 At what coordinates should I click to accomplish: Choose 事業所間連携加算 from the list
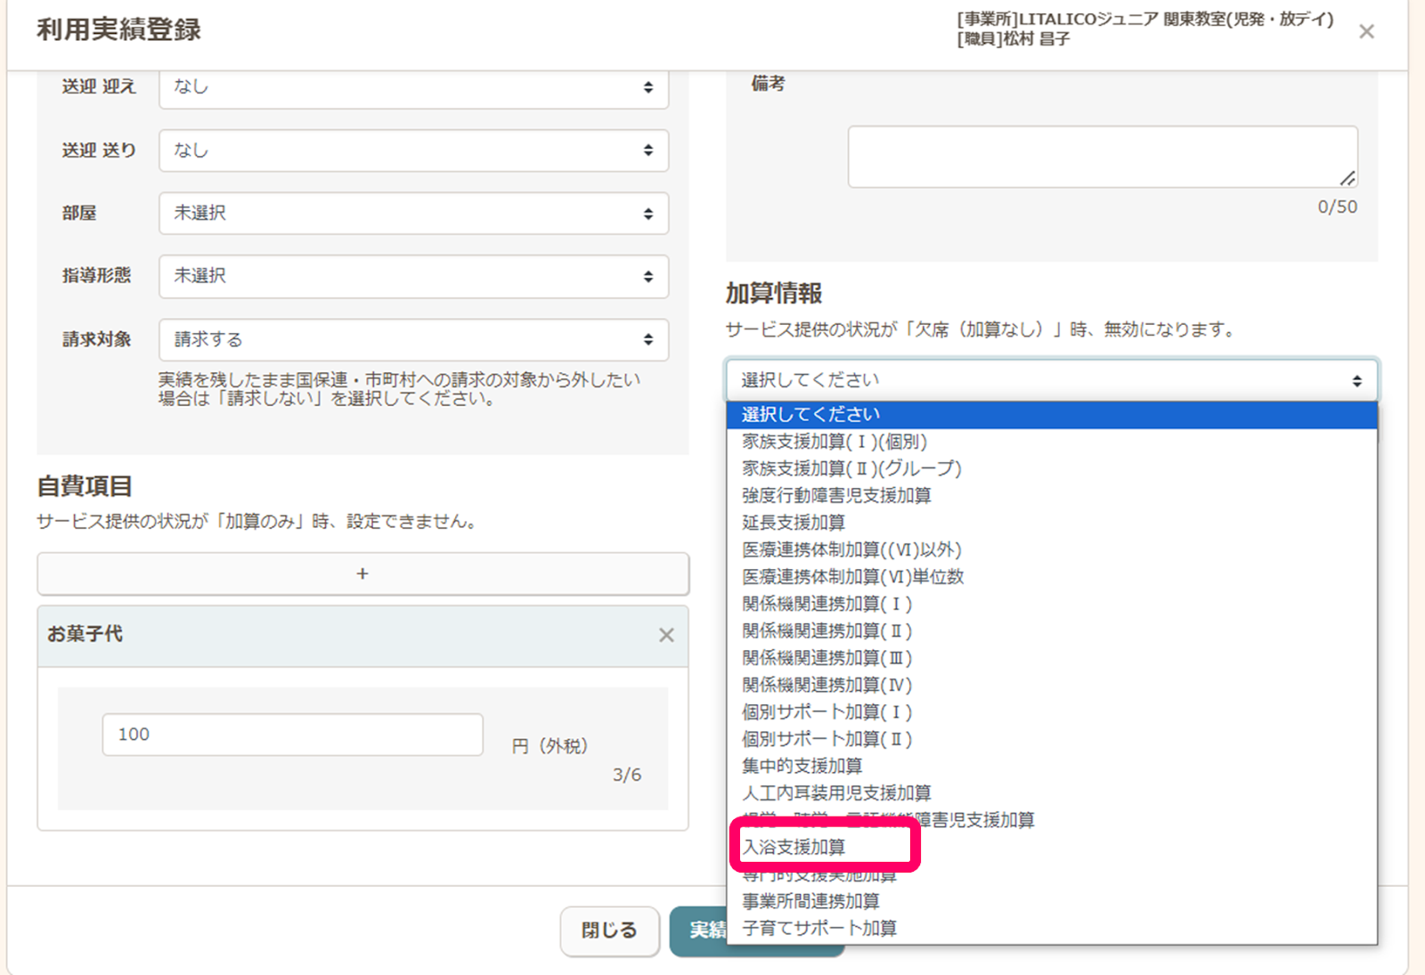pos(810,901)
